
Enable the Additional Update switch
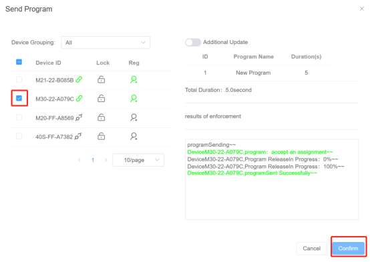193,43
